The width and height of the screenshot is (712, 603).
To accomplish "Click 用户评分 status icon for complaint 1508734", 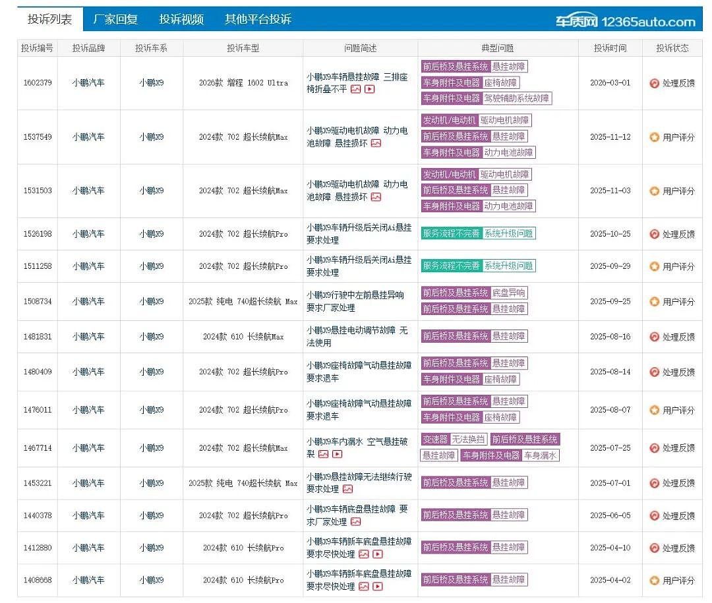I will coord(655,302).
